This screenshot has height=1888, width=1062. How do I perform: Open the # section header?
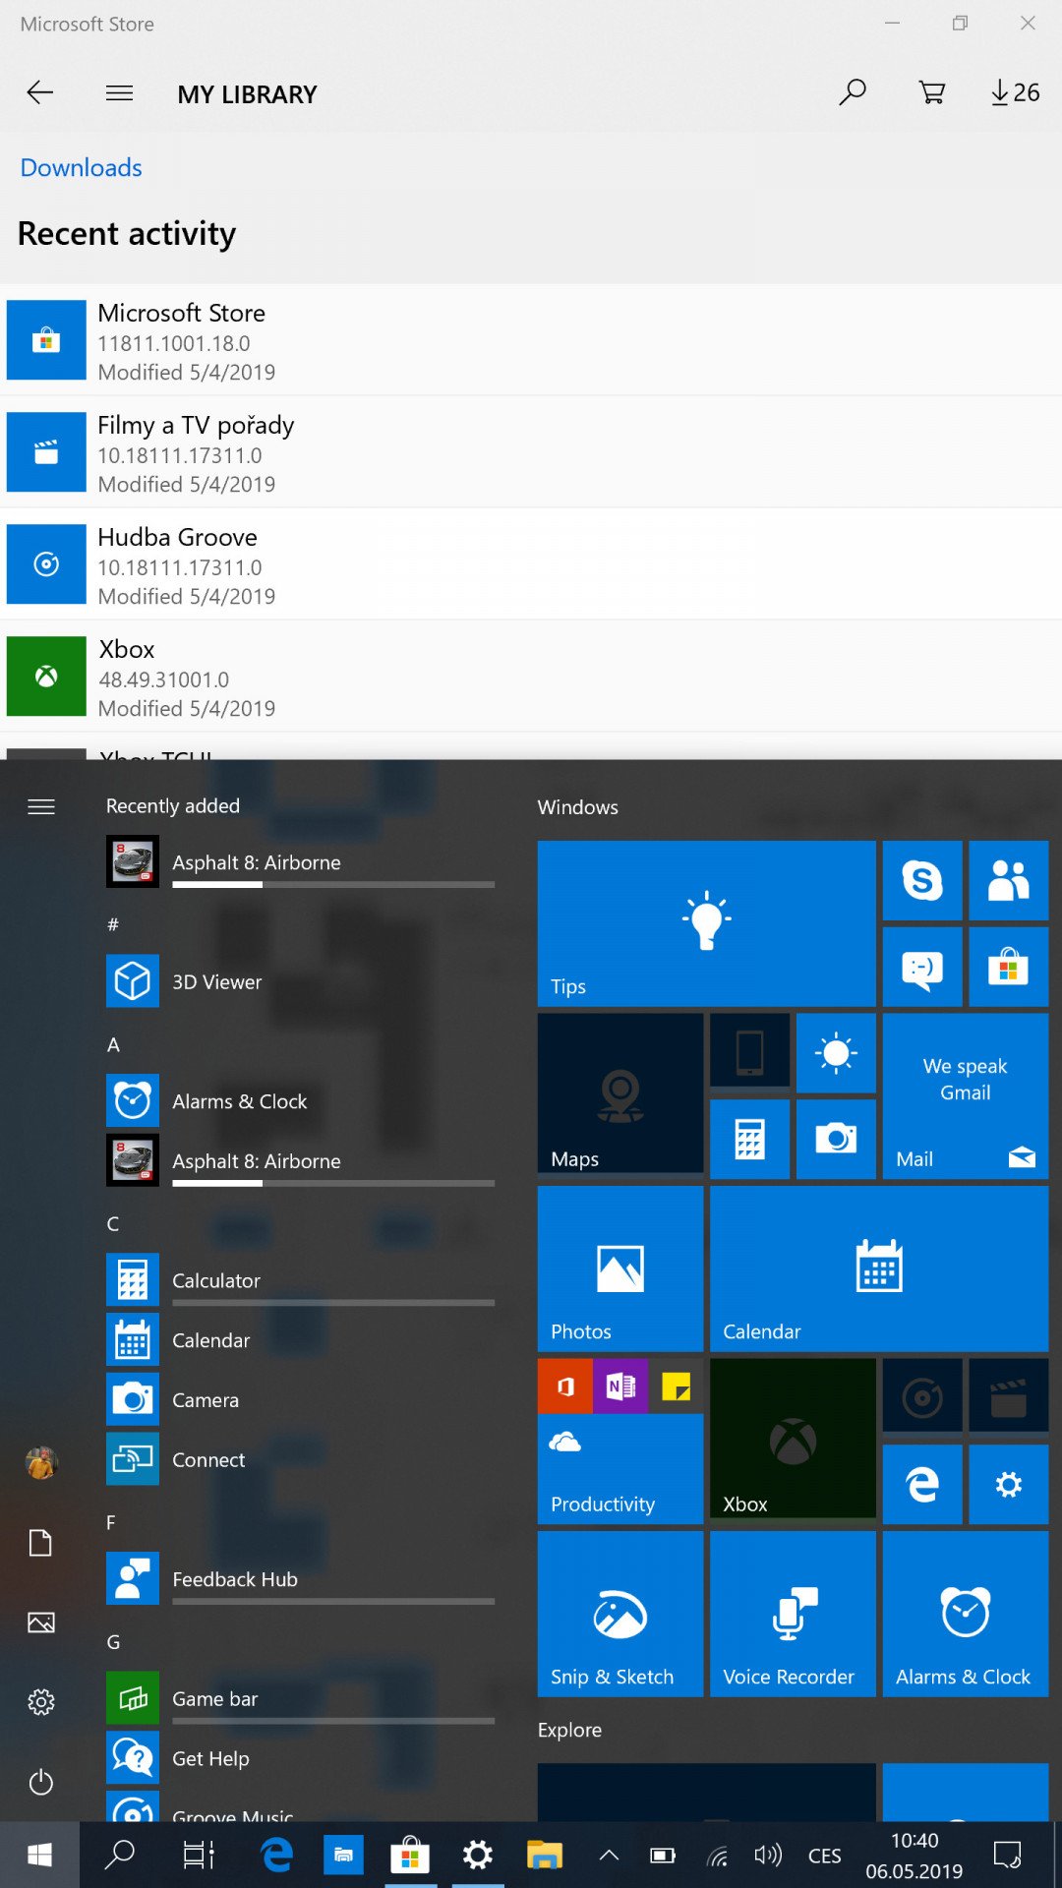click(x=113, y=924)
